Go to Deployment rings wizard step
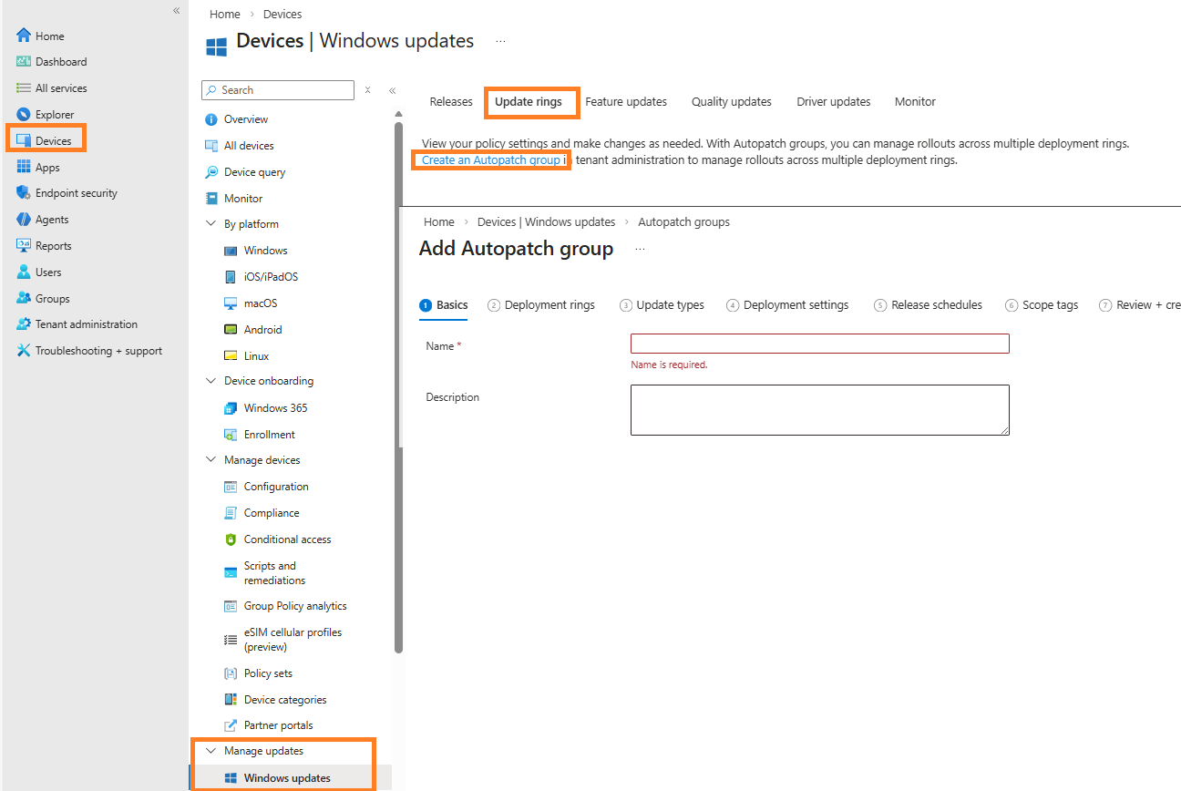The image size is (1181, 791). 541,305
